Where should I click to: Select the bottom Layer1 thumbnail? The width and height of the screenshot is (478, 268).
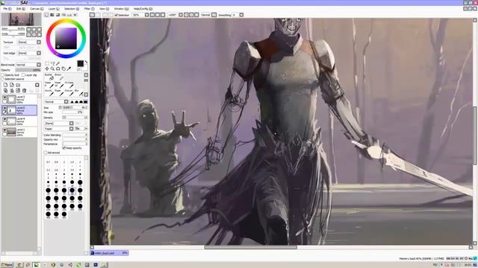[11, 132]
